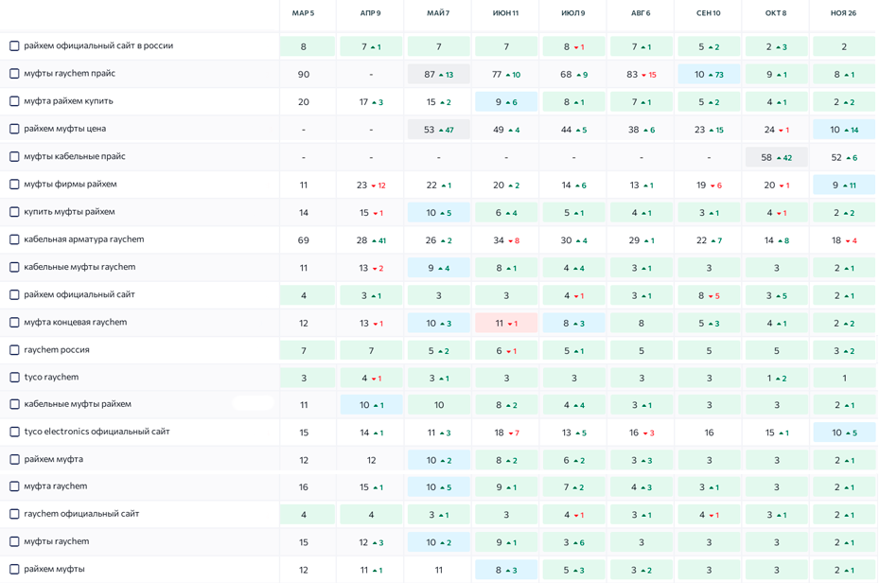
Task: Tick tyco electronics официальный сайт checkbox
Action: click(14, 433)
